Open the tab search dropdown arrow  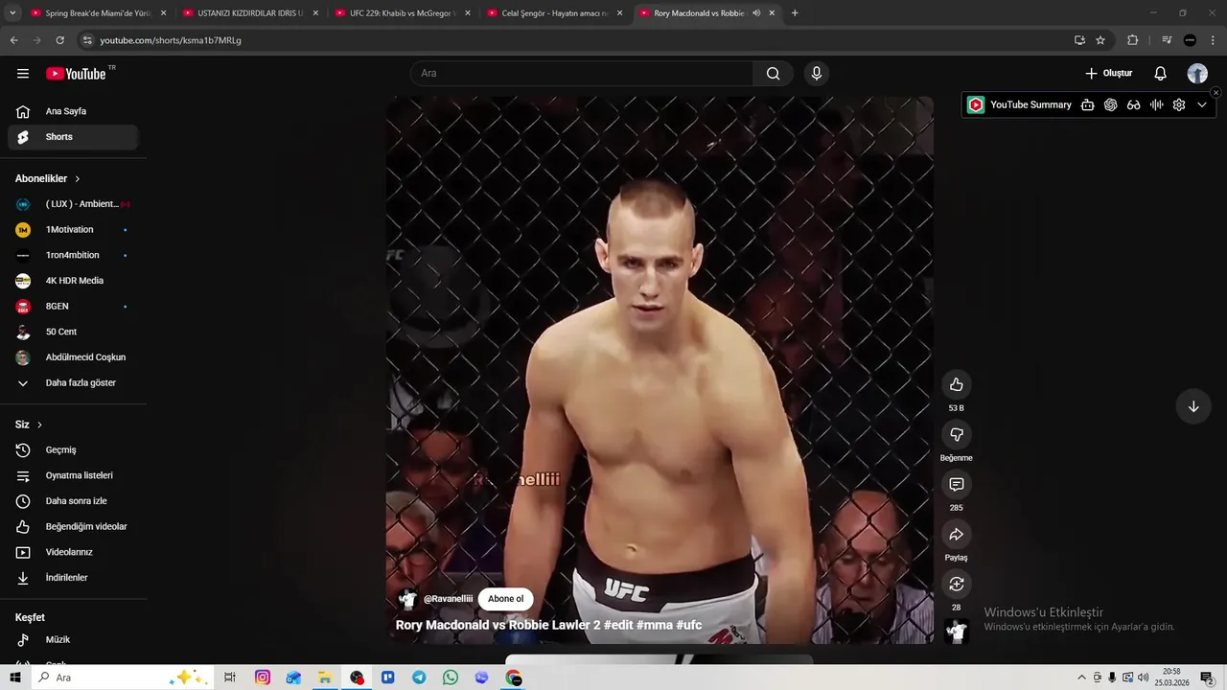tap(12, 13)
